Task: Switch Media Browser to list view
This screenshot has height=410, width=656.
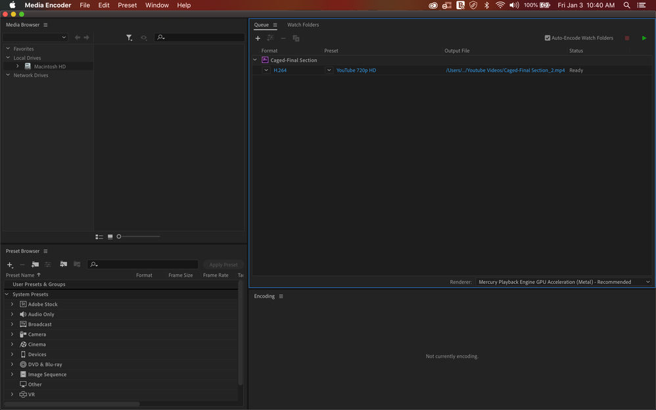Action: point(99,237)
